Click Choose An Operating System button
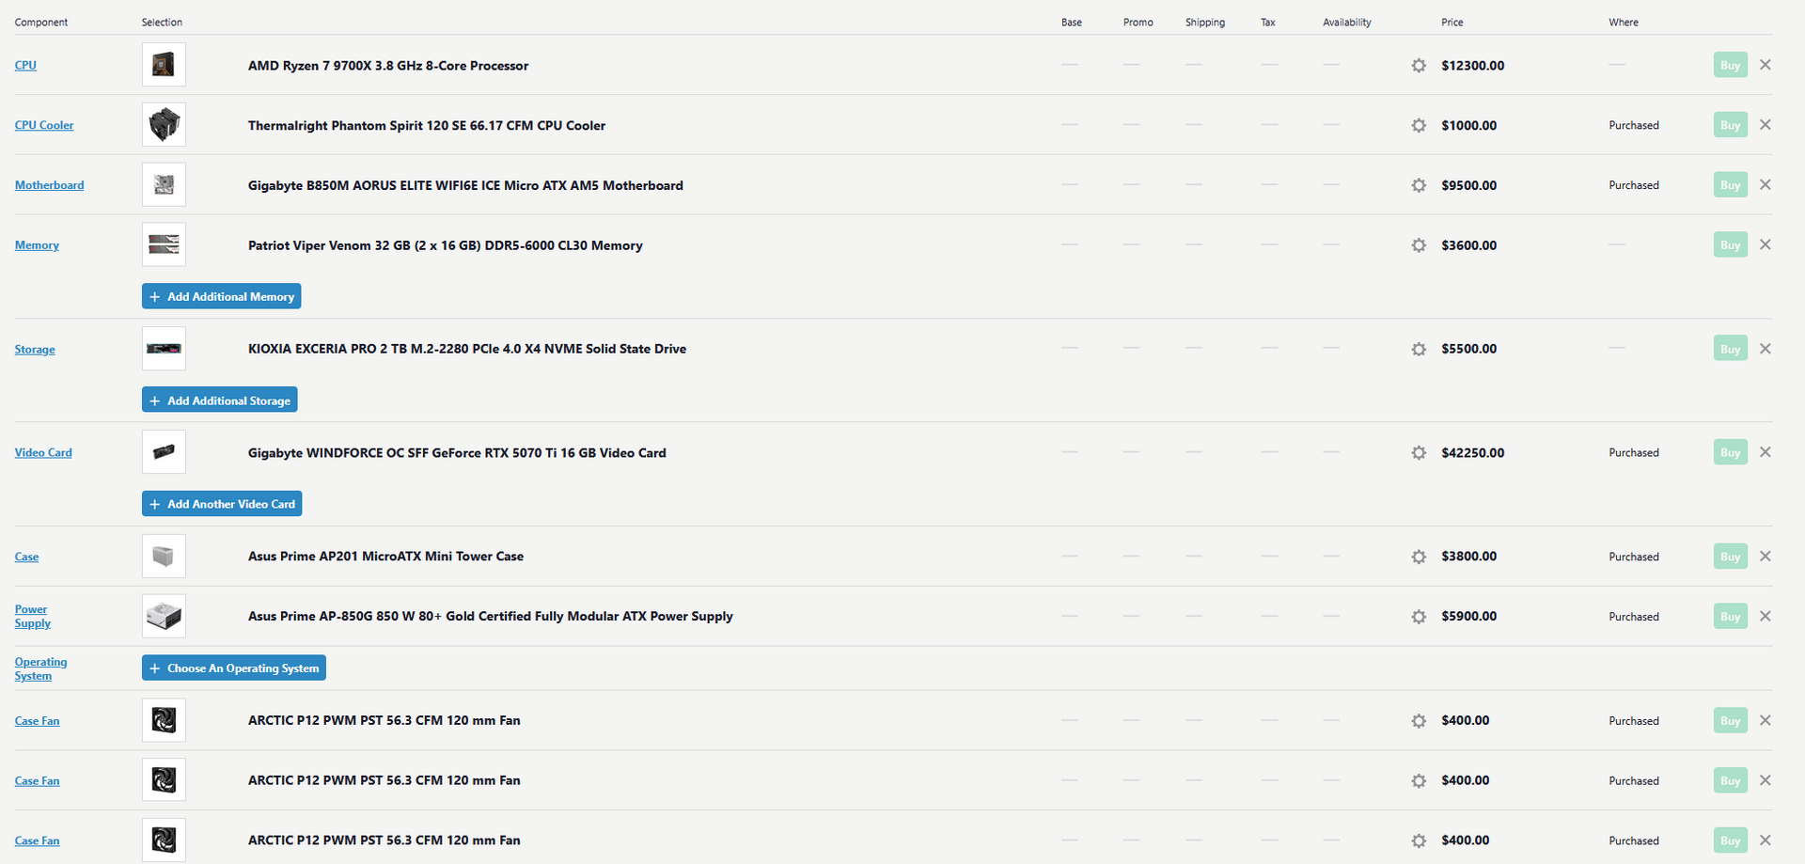This screenshot has height=864, width=1805. (234, 668)
